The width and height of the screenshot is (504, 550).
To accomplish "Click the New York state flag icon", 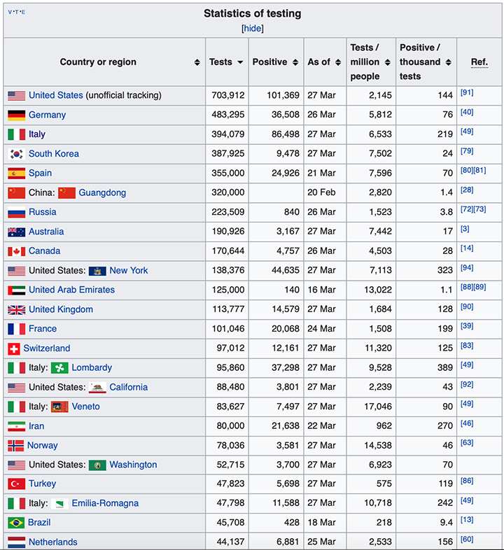I will click(x=97, y=271).
